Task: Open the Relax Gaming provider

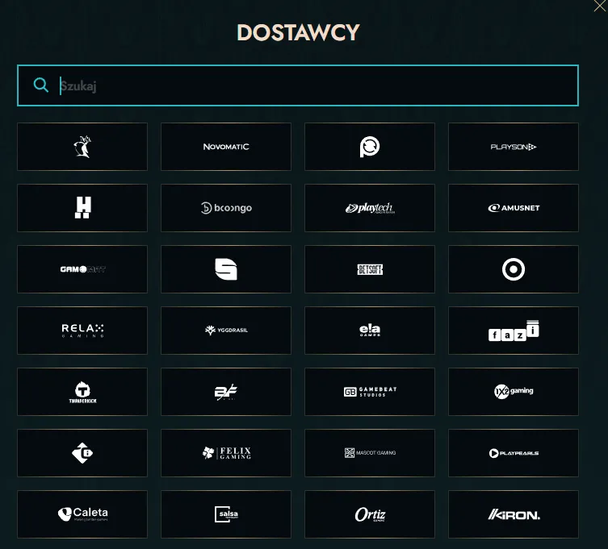Action: click(82, 331)
